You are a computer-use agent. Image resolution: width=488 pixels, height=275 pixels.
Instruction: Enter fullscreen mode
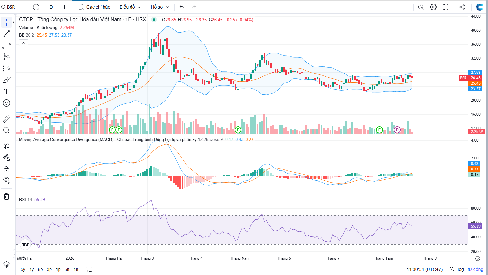click(446, 7)
